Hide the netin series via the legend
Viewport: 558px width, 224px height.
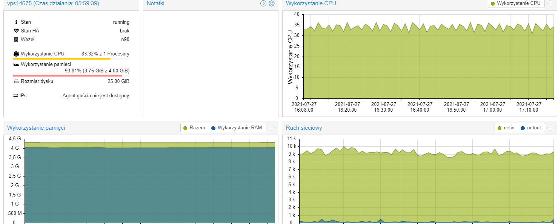pos(506,128)
